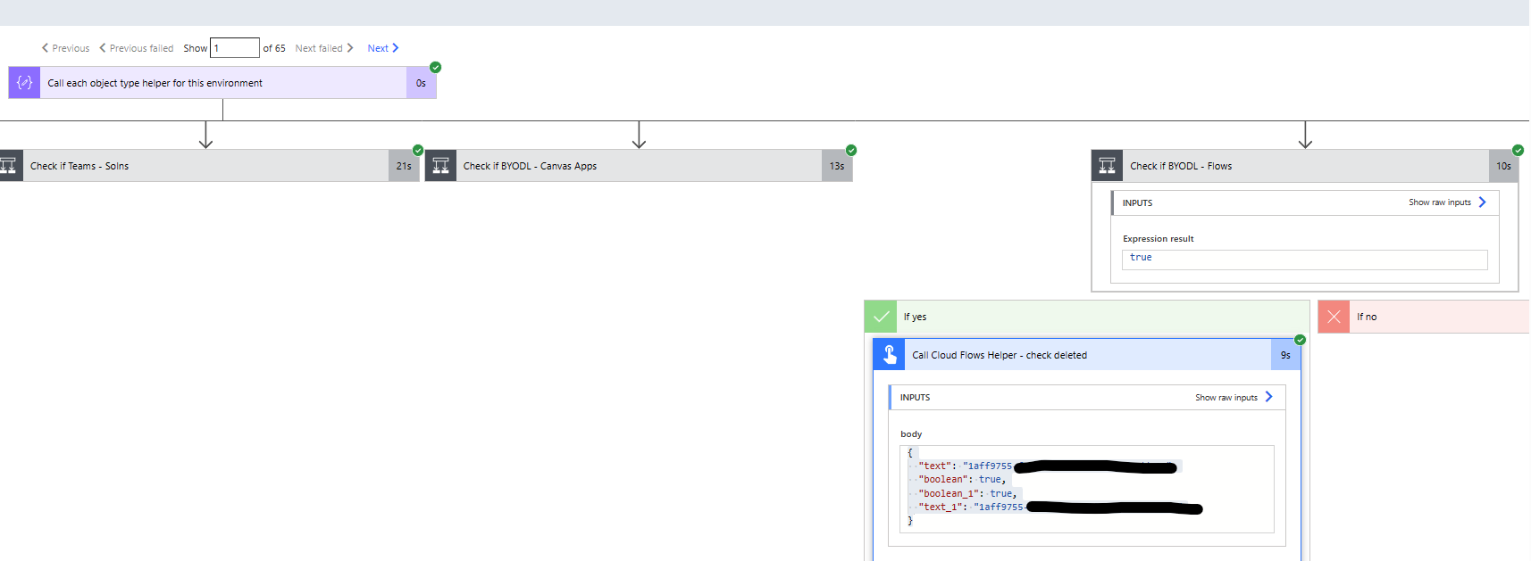Click the 13s duration on Canvas Apps condition

click(x=837, y=166)
